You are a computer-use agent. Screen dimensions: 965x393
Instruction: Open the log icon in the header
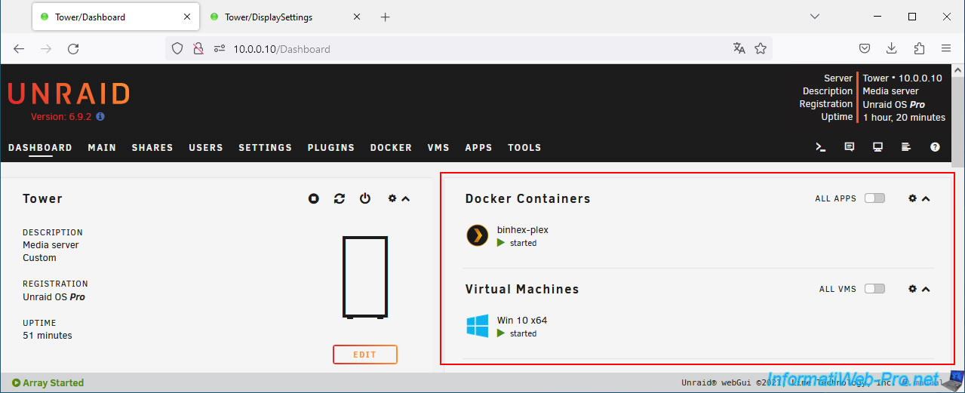coord(907,147)
